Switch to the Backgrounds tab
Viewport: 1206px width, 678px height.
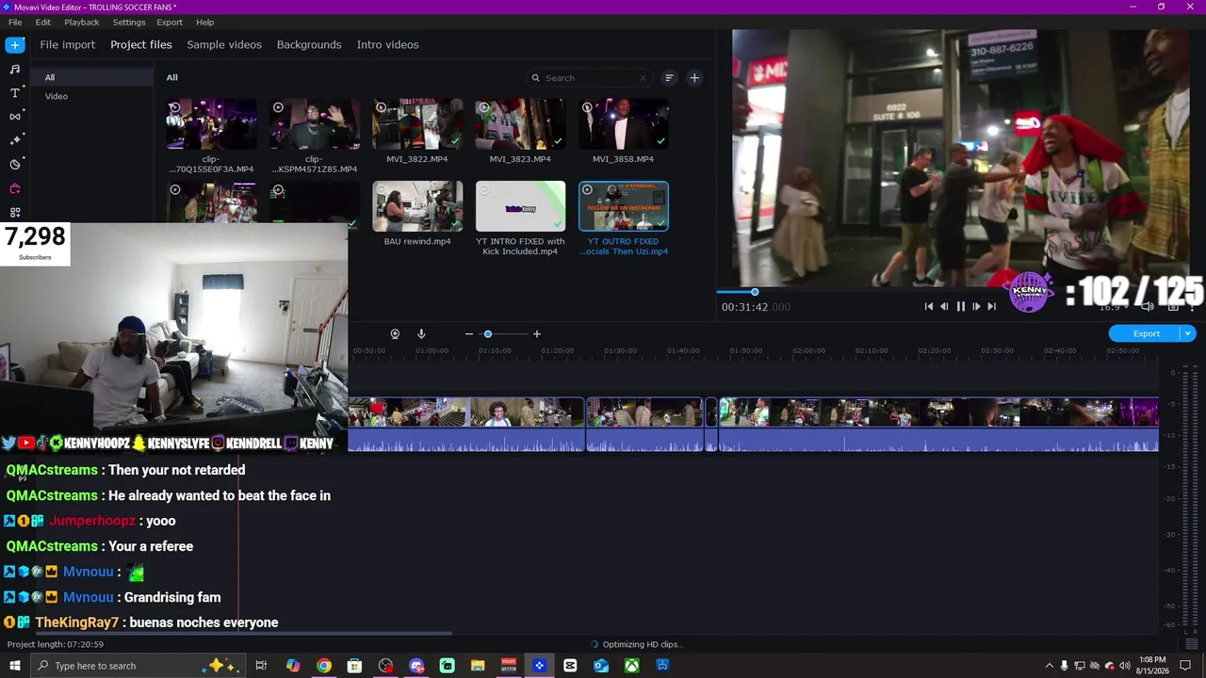[309, 44]
